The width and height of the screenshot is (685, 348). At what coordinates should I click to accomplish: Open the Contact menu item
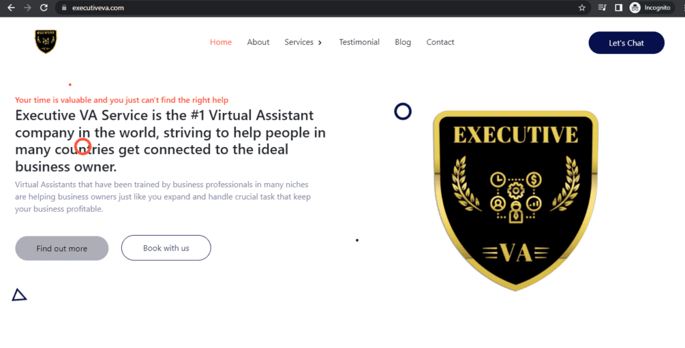point(440,42)
